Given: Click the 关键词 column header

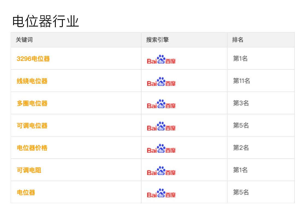Looking at the screenshot, I should pyautogui.click(x=24, y=40).
